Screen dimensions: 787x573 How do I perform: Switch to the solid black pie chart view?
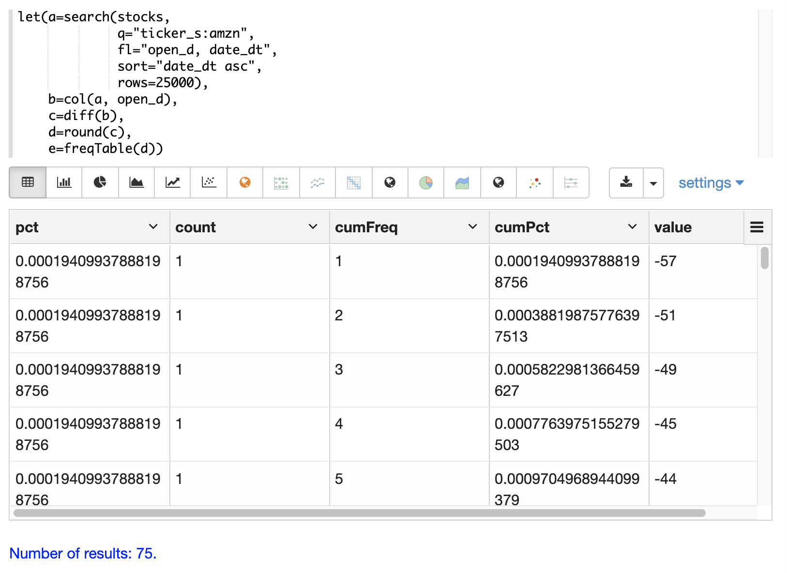(x=100, y=182)
